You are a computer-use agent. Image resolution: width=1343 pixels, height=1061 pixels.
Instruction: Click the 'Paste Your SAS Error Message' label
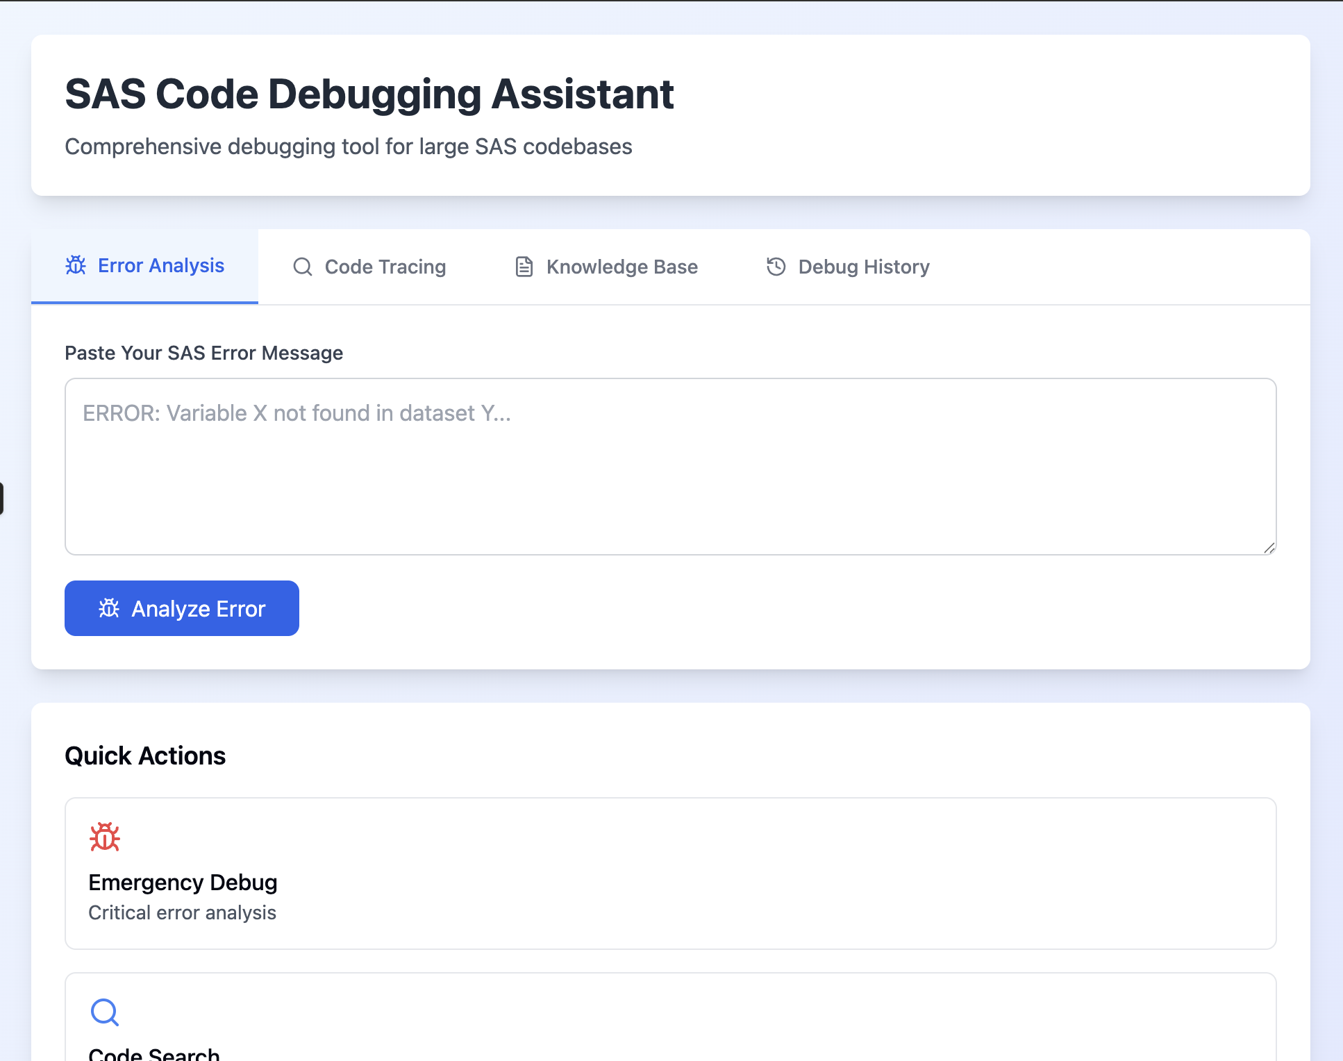204,353
